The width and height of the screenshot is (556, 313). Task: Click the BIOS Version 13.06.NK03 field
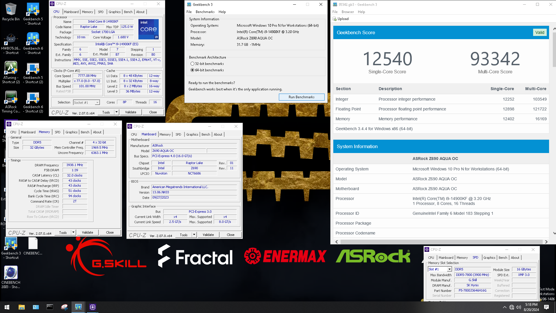pos(194,192)
